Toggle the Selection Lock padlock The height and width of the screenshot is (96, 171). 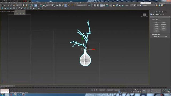(94, 90)
